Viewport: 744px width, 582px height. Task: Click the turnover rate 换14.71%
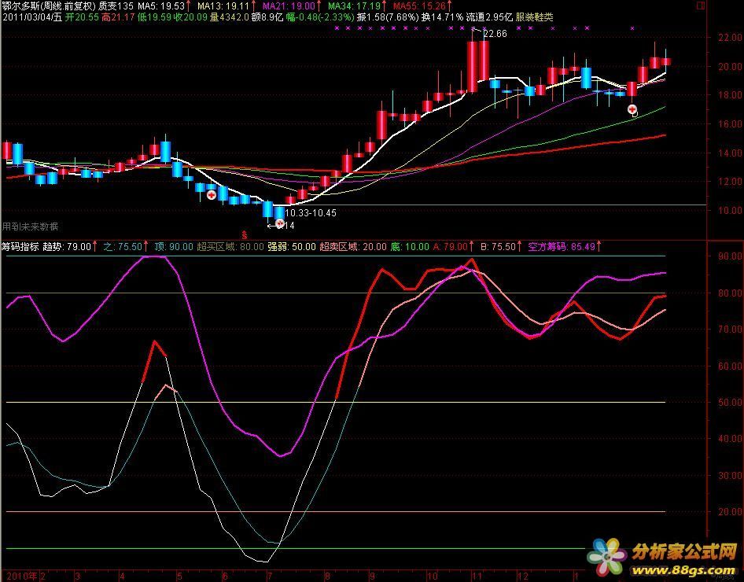click(x=442, y=17)
